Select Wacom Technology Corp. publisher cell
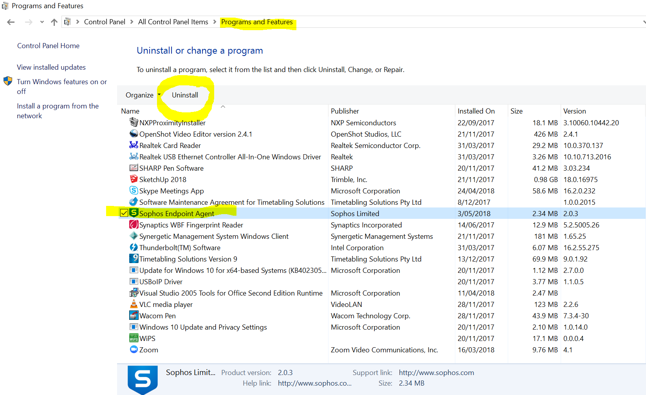This screenshot has height=395, width=646. [x=370, y=316]
